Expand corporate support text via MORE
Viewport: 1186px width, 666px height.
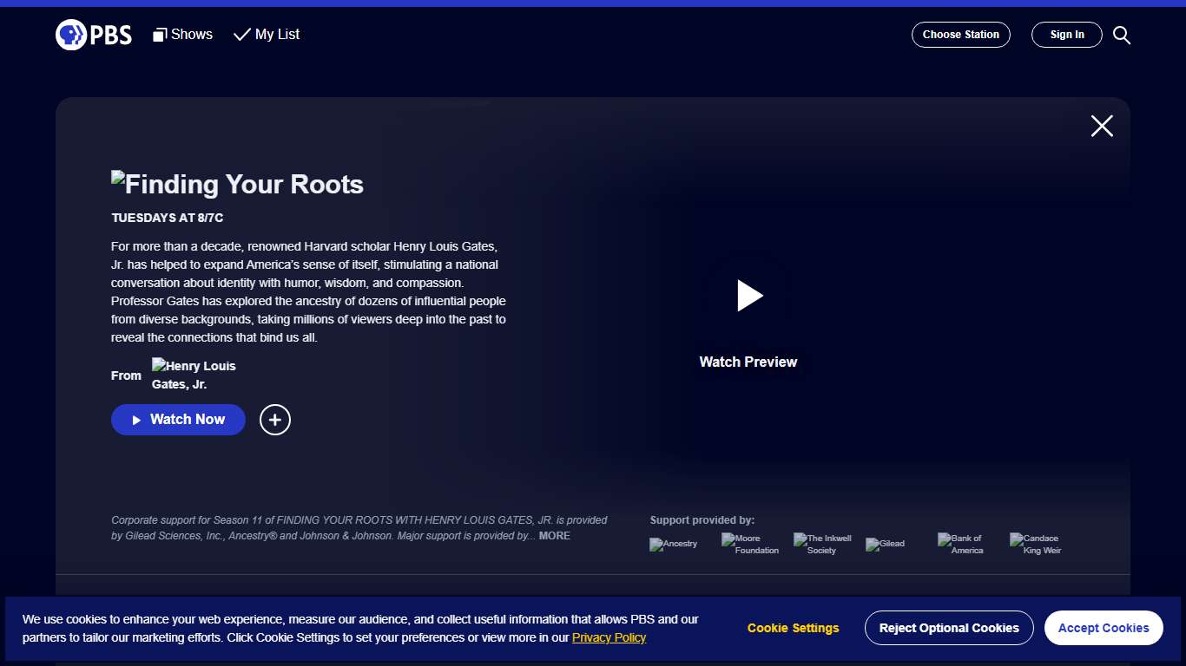555,536
